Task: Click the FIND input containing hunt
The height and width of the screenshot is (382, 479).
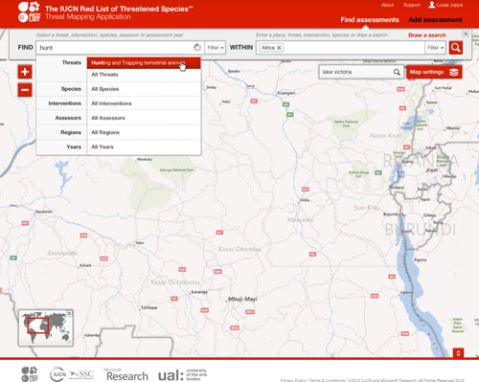Action: [120, 48]
